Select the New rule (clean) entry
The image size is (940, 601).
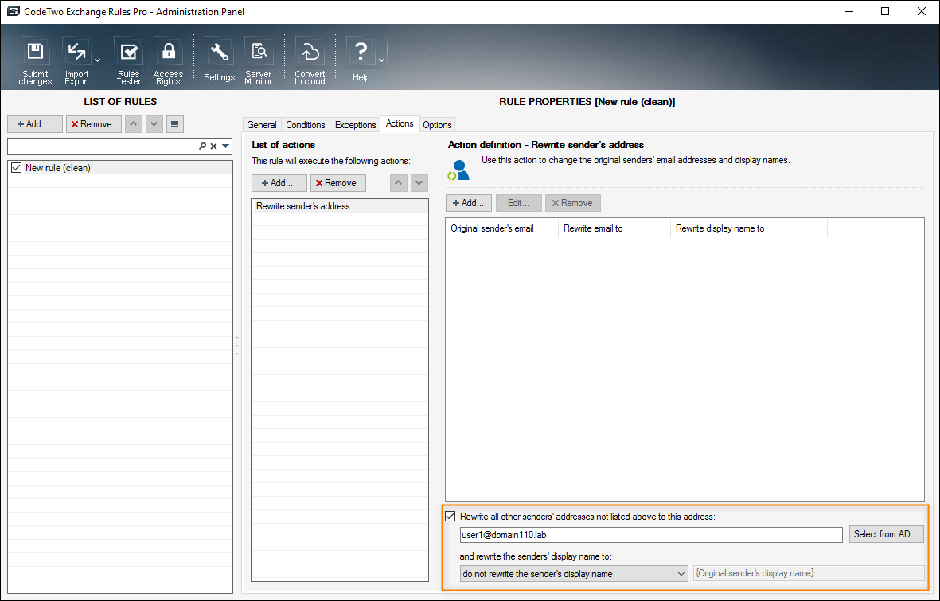click(x=120, y=168)
